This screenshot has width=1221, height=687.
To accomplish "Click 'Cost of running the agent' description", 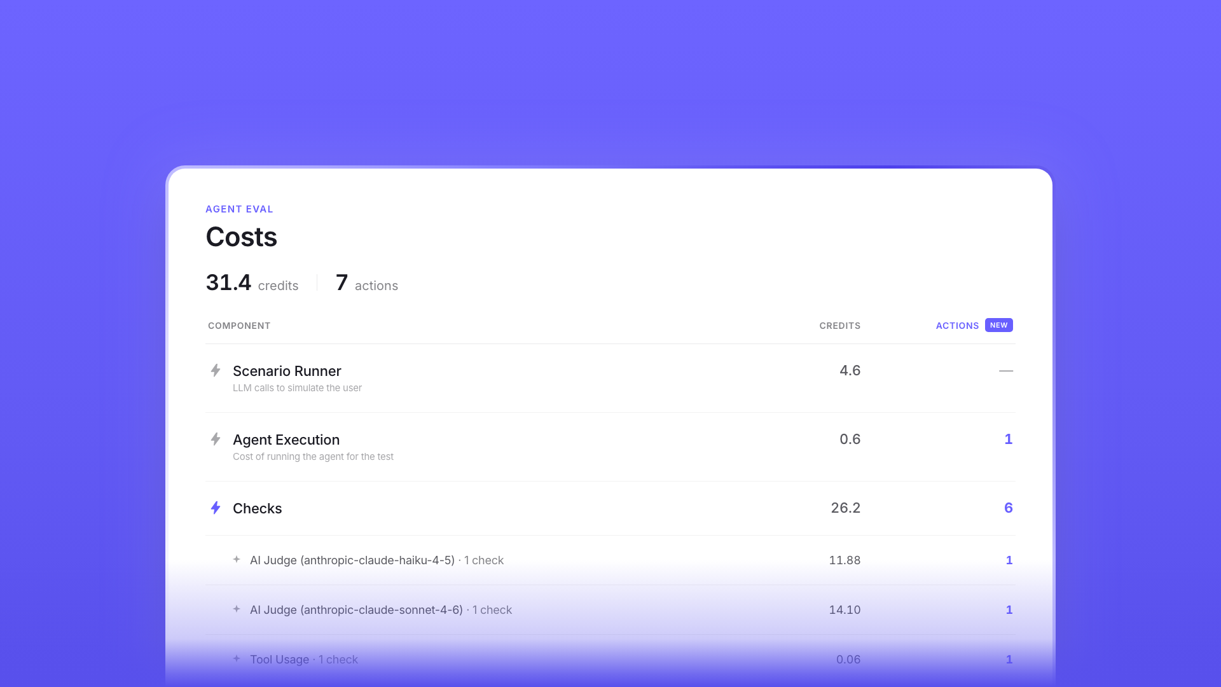I will pyautogui.click(x=313, y=457).
